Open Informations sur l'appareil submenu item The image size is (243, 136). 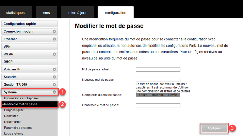22,98
